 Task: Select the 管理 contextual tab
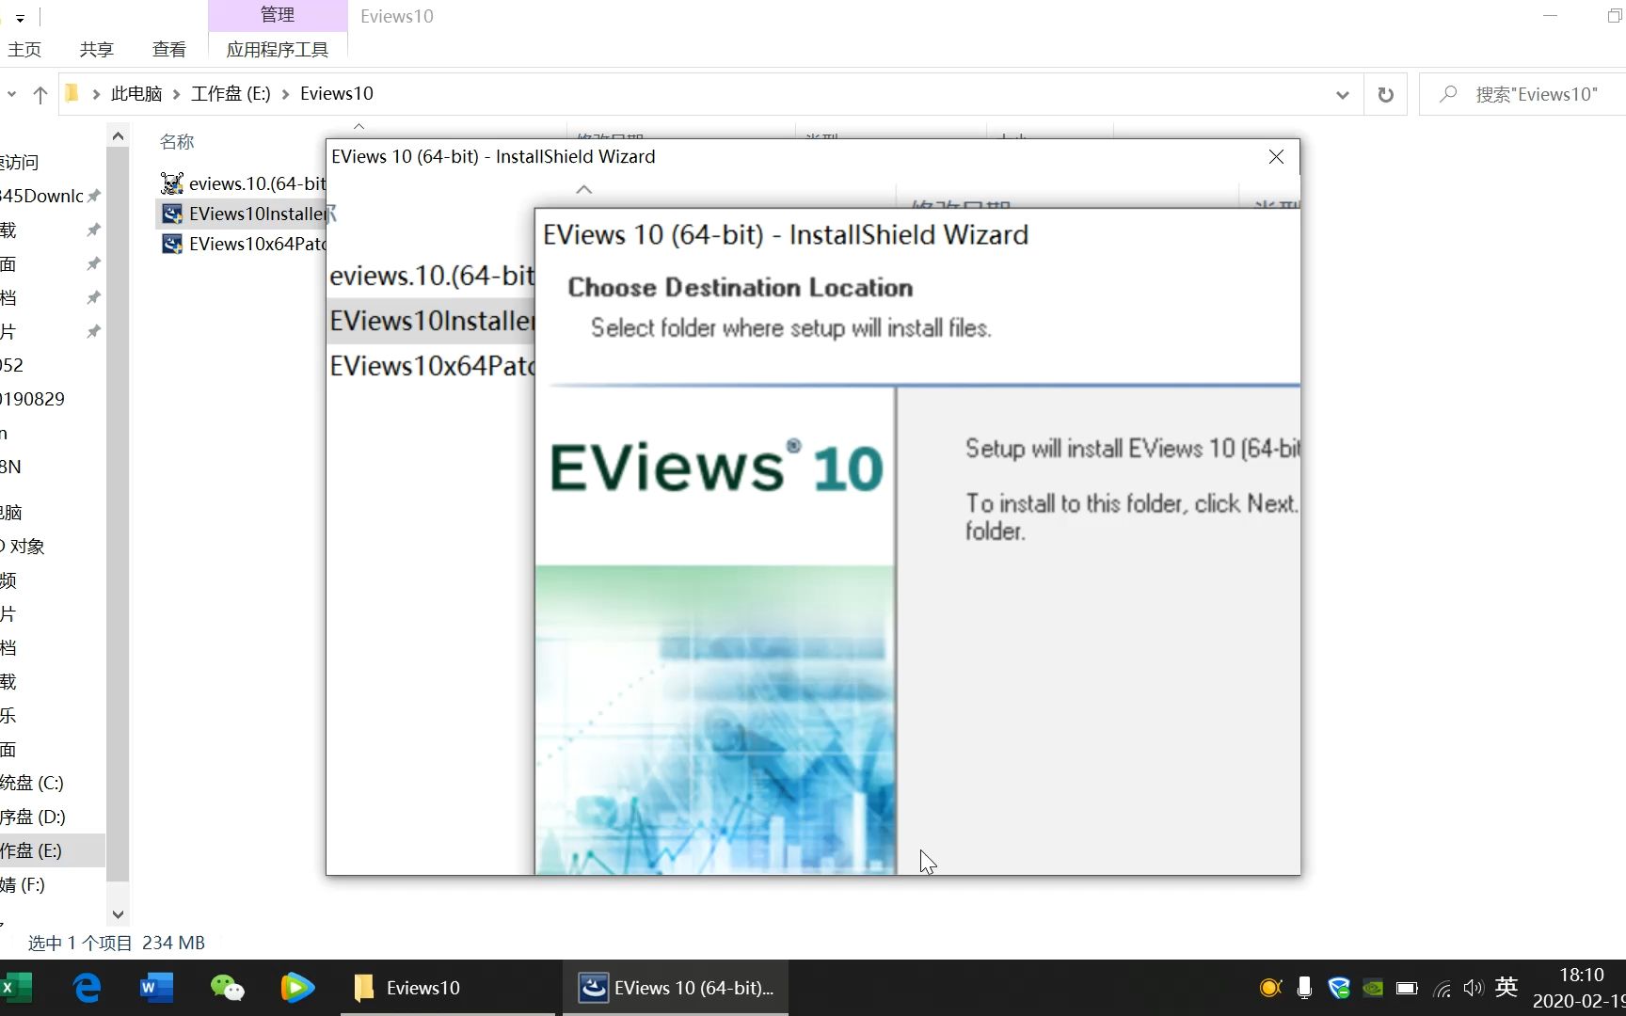pos(278,15)
